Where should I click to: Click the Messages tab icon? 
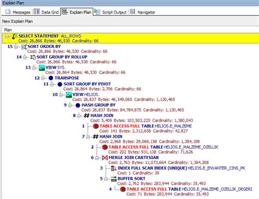[x=8, y=12]
